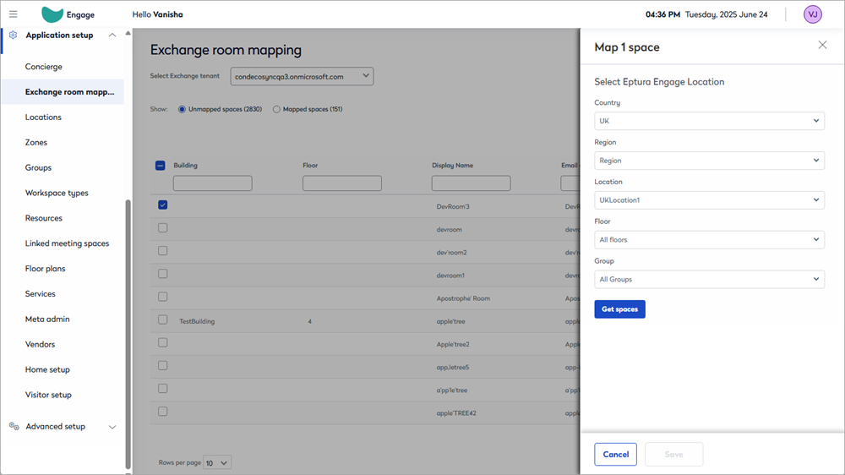The image size is (845, 475).
Task: Open the Group dropdown showing All Groups
Action: tap(709, 279)
